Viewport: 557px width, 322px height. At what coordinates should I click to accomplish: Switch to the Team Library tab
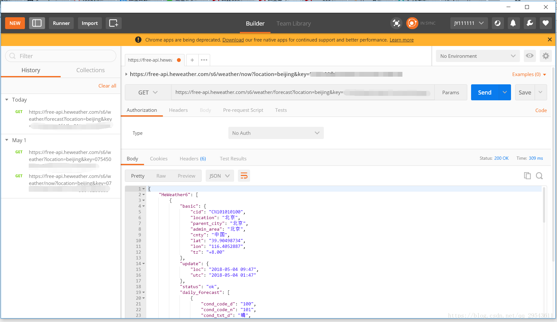click(294, 23)
